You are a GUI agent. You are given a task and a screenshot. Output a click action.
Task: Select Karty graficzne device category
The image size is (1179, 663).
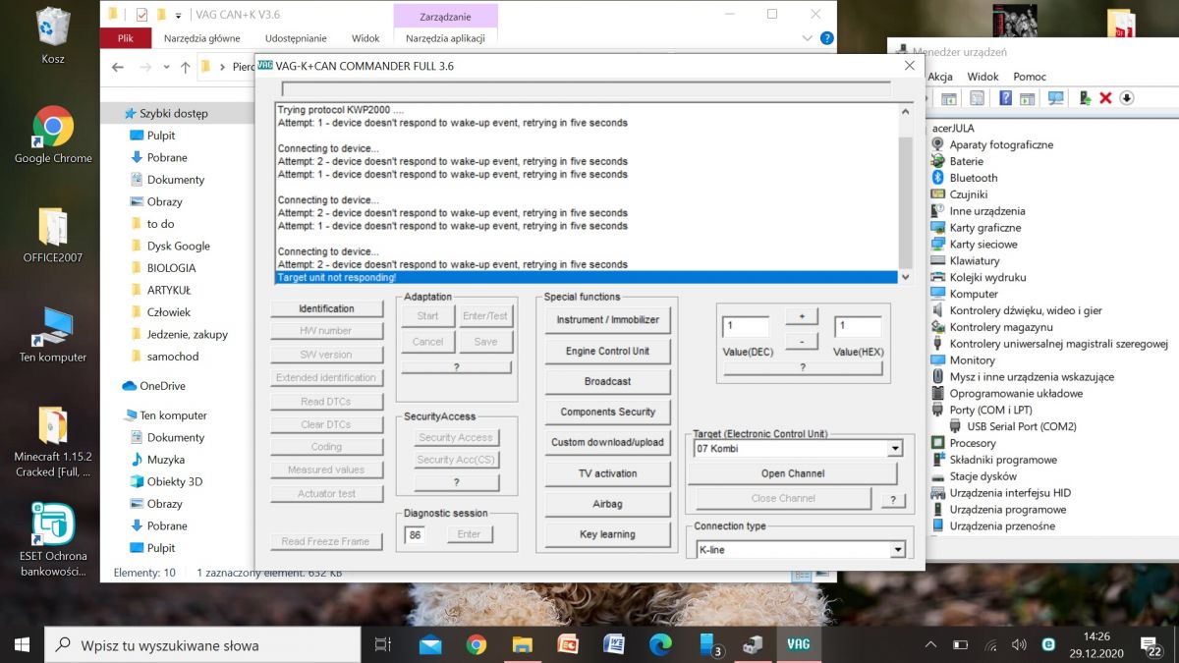coord(984,228)
